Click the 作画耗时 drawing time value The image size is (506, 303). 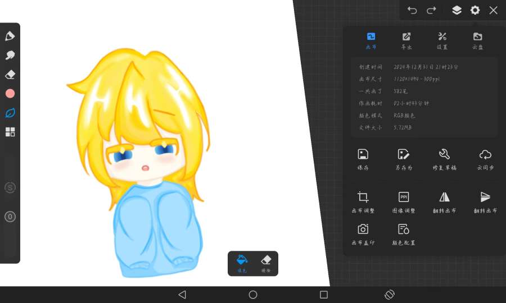pyautogui.click(x=411, y=103)
